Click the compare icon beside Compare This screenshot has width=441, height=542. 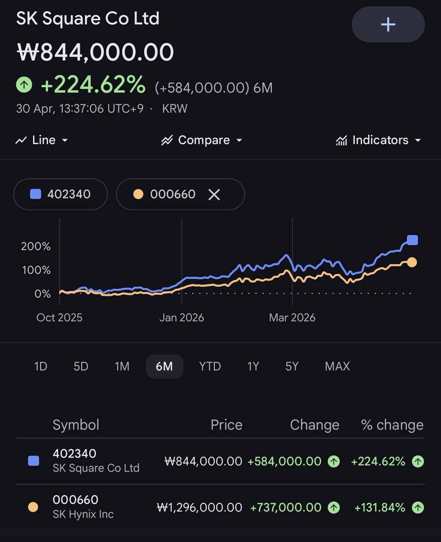(x=167, y=140)
